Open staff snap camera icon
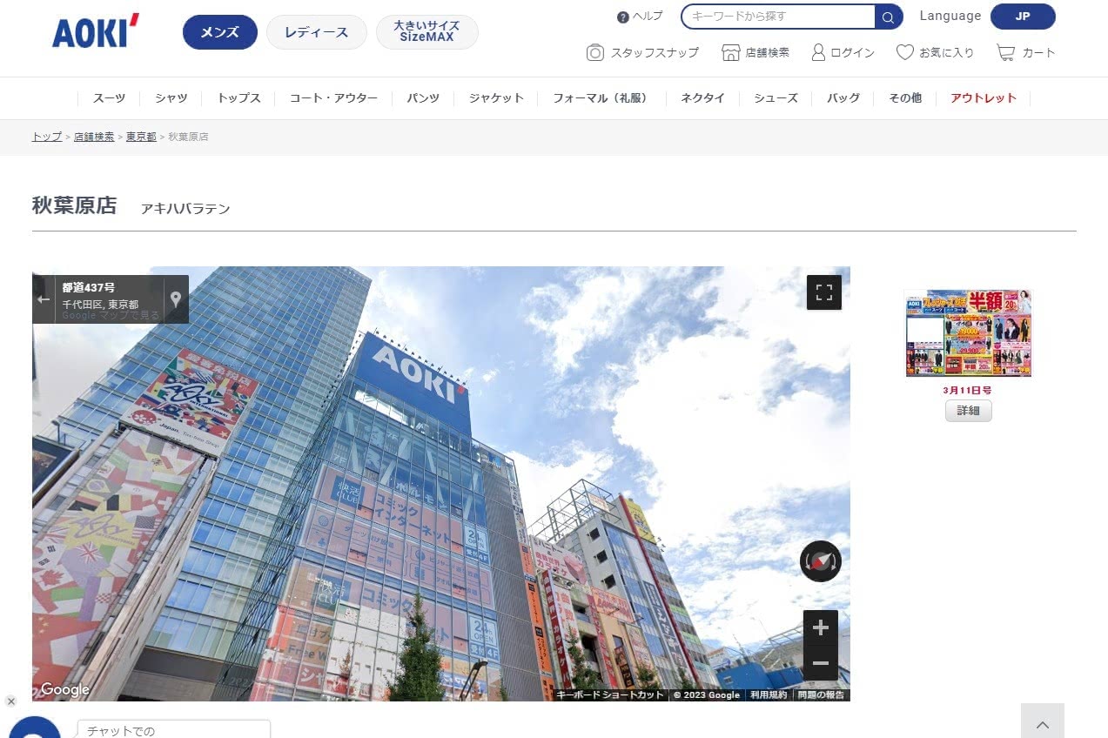Image resolution: width=1108 pixels, height=738 pixels. coord(595,53)
